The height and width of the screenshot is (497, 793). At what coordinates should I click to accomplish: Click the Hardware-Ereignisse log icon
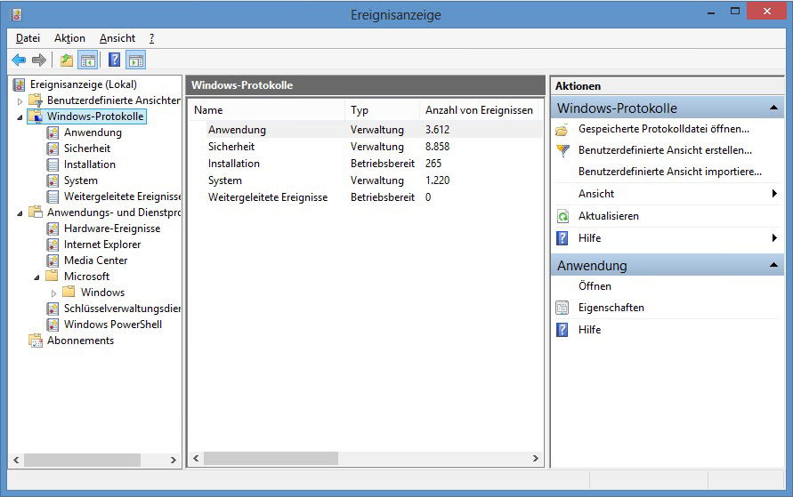click(x=53, y=228)
